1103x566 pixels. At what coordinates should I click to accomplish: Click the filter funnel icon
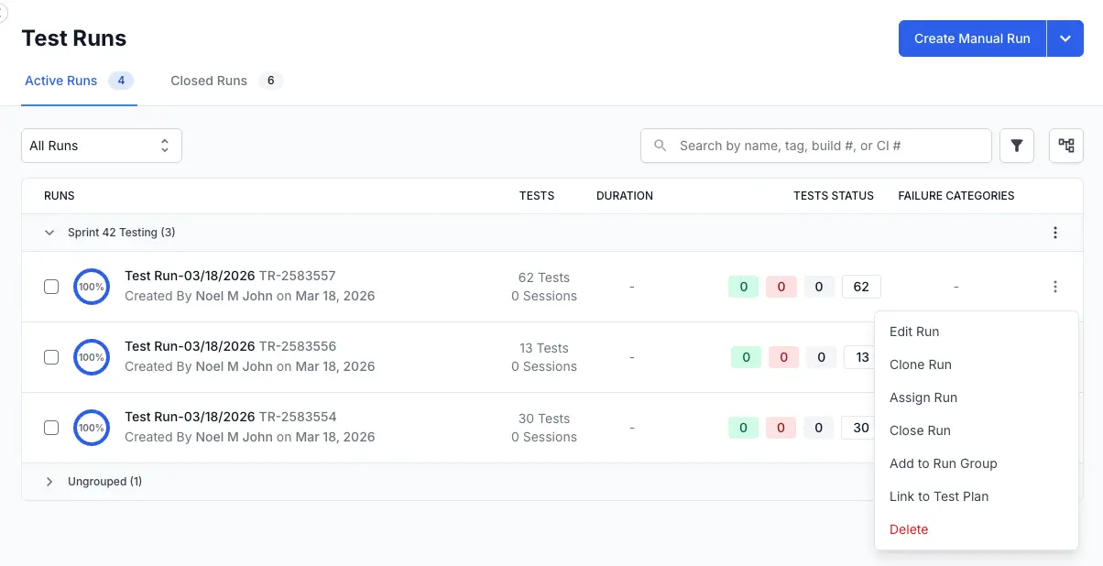[x=1016, y=146]
